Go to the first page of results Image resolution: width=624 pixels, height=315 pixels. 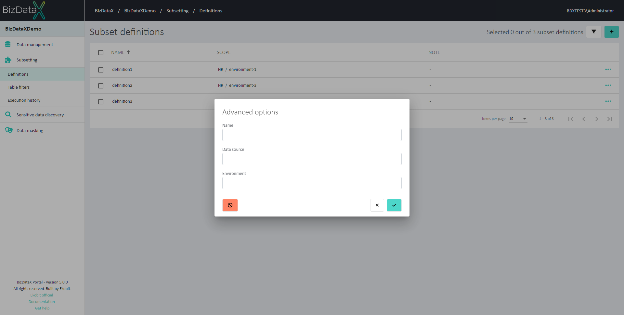(x=571, y=119)
